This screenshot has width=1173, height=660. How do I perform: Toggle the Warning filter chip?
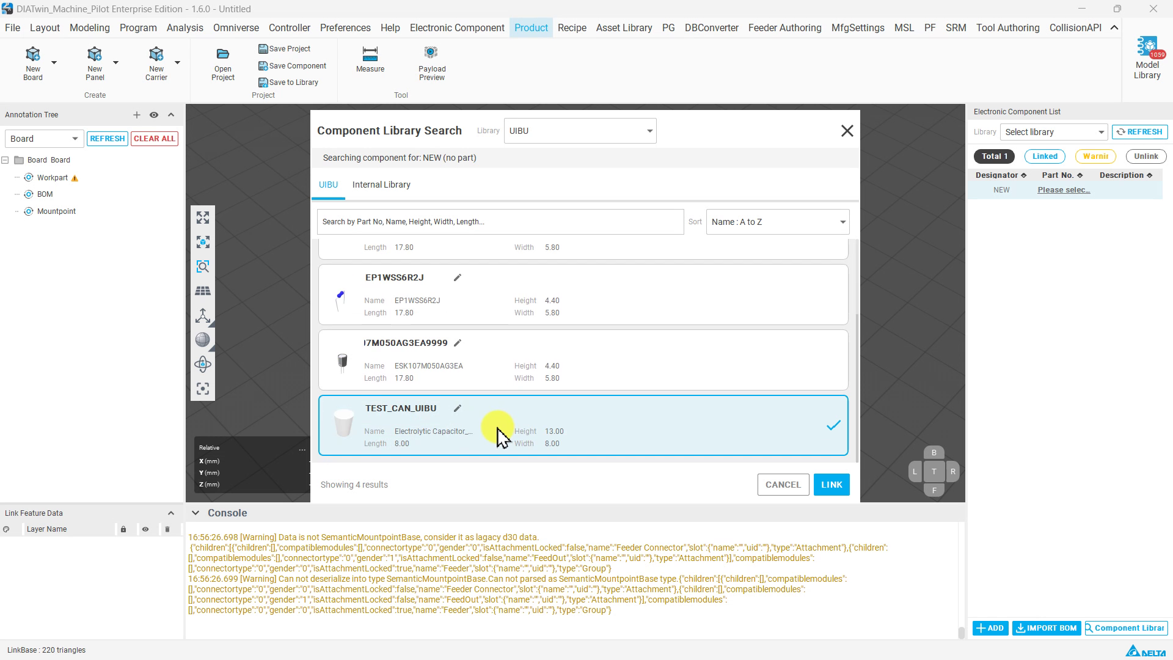[1095, 156]
